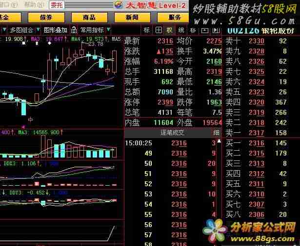
Task: Select 今开 value 2160
Action: (214, 61)
